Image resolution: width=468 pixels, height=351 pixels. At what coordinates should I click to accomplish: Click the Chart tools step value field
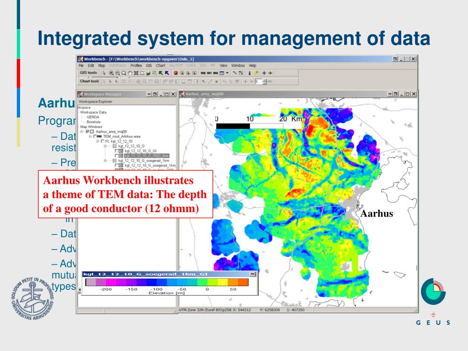259,81
